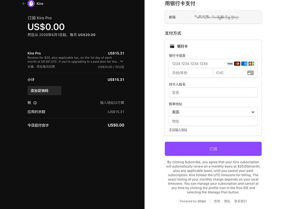Click the bank card icon beside 银行卡

[x=172, y=46]
